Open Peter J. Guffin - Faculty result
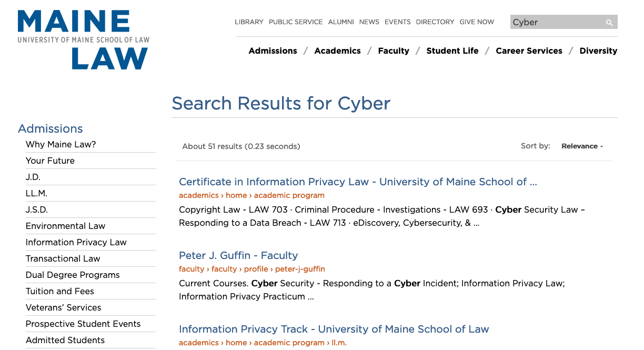The image size is (644, 350). [x=238, y=255]
